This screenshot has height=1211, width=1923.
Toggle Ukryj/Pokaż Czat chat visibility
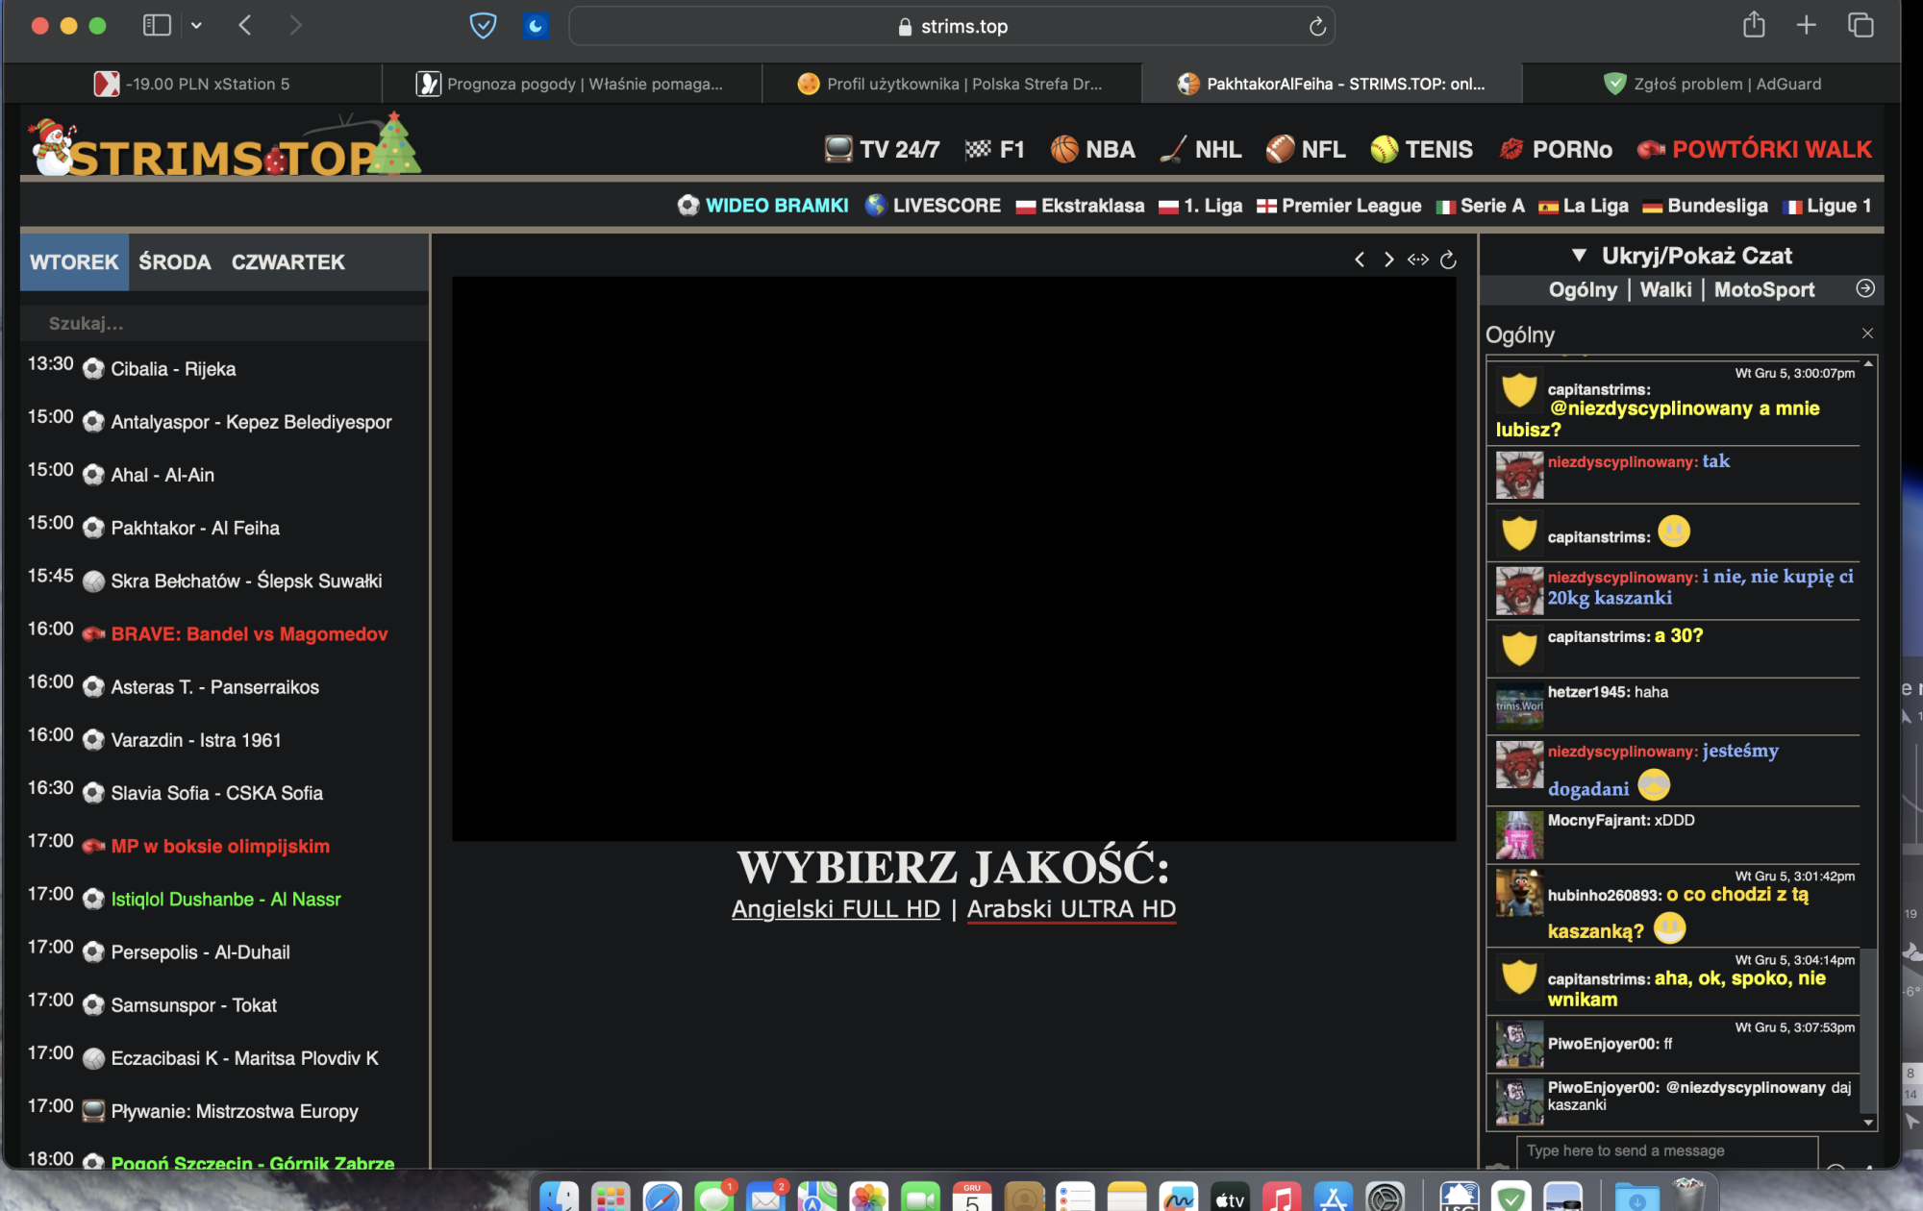(x=1683, y=256)
